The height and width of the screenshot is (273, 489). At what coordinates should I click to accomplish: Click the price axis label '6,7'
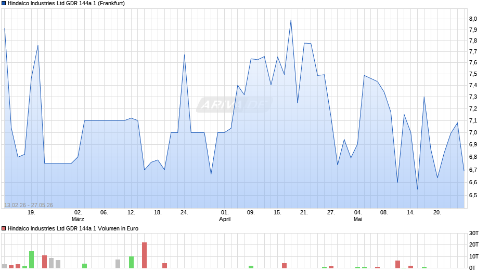(x=473, y=170)
